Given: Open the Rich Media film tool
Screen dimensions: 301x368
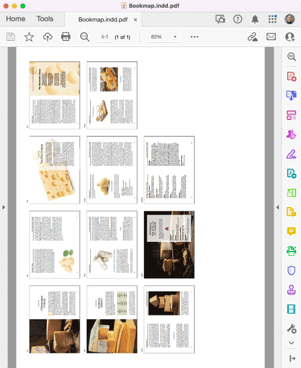Looking at the screenshot, I should [291, 309].
